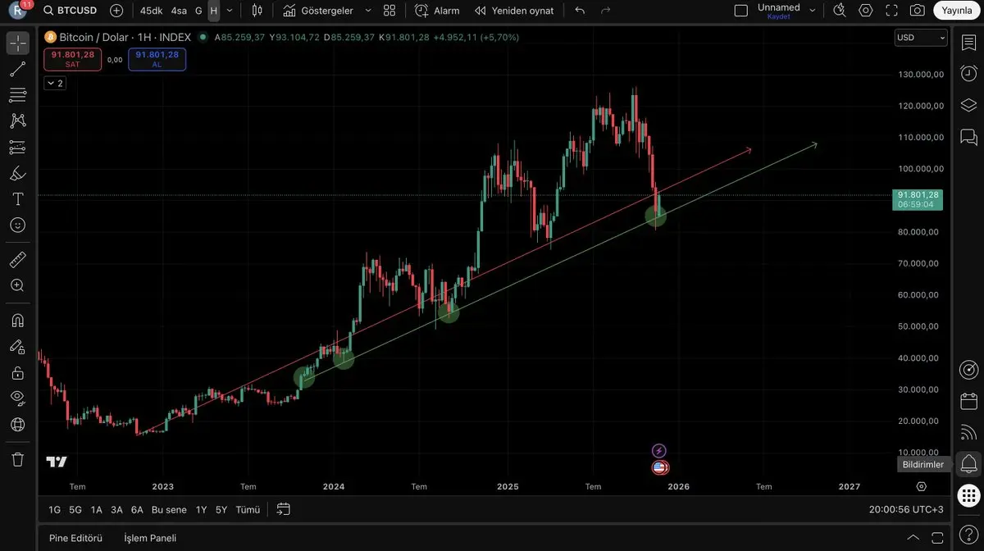
Task: Open the object tree layers panel
Action: 968,105
